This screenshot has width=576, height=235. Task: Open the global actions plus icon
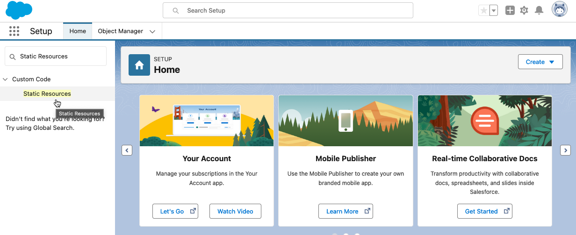click(510, 10)
